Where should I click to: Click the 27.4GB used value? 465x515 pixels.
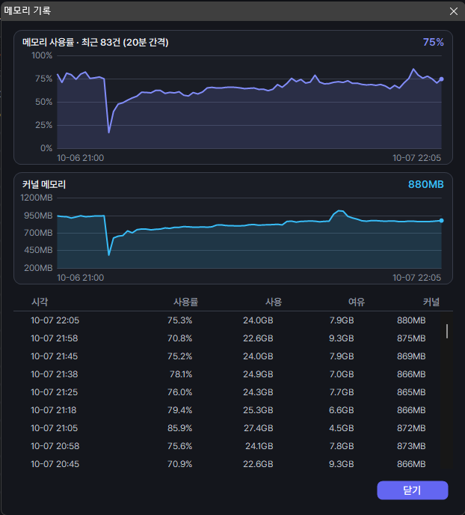tap(259, 428)
